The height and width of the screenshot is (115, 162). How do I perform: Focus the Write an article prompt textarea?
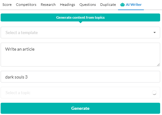80,55
